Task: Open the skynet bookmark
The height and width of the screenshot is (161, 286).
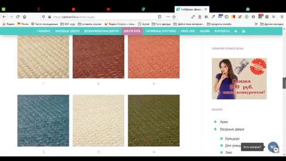Action: click(143, 24)
